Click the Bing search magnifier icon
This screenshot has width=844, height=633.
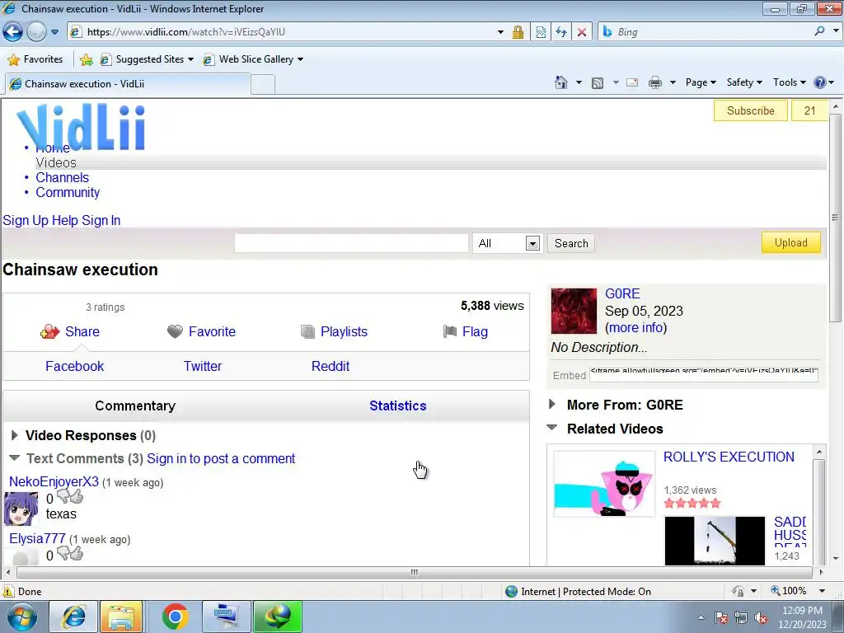pyautogui.click(x=820, y=32)
